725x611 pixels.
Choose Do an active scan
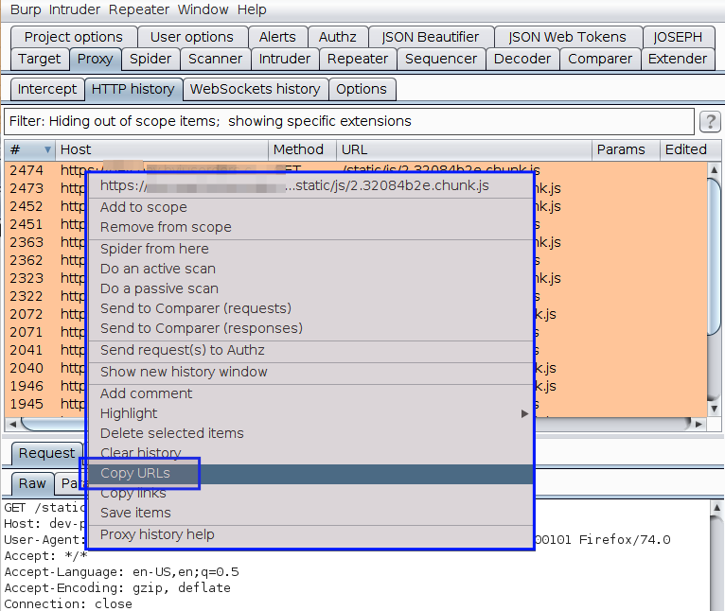point(310,269)
